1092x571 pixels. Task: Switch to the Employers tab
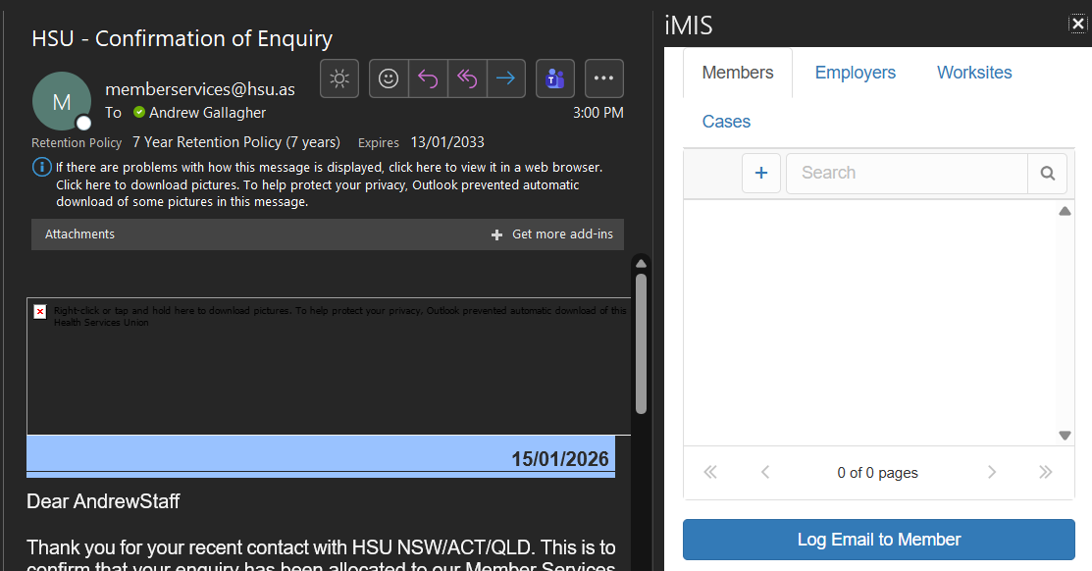click(x=855, y=73)
